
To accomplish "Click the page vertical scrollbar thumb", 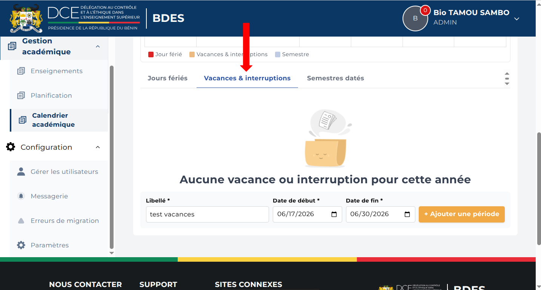I will pos(539,189).
